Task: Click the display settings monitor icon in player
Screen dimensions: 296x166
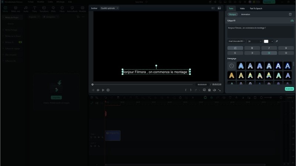Action: tap(204, 90)
